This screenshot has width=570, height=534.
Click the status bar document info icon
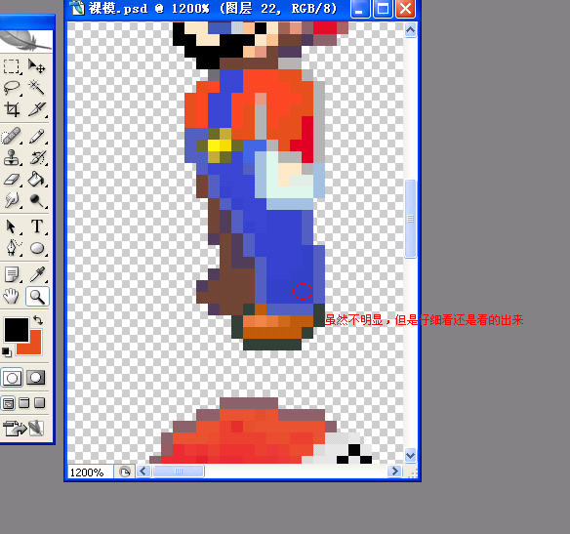click(x=125, y=472)
